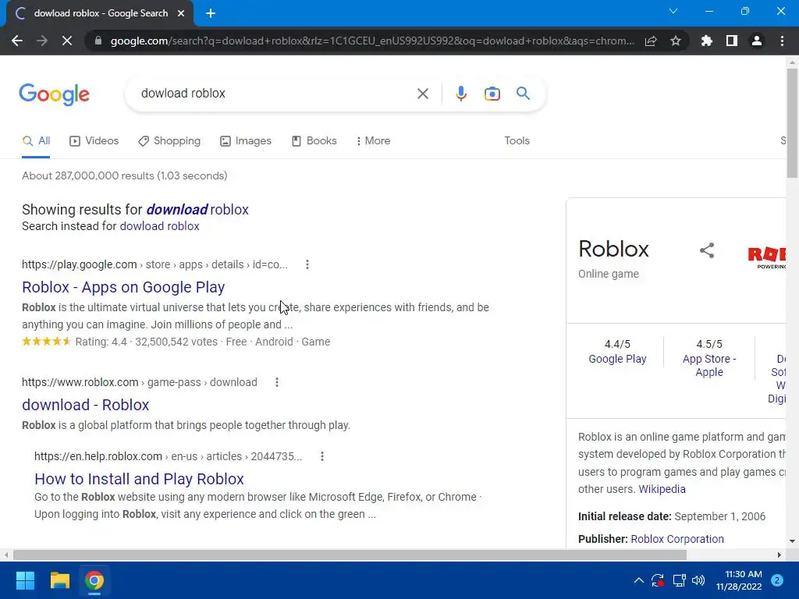799x599 pixels.
Task: Open options menu for en.help.roblox.com result
Action: [x=322, y=456]
